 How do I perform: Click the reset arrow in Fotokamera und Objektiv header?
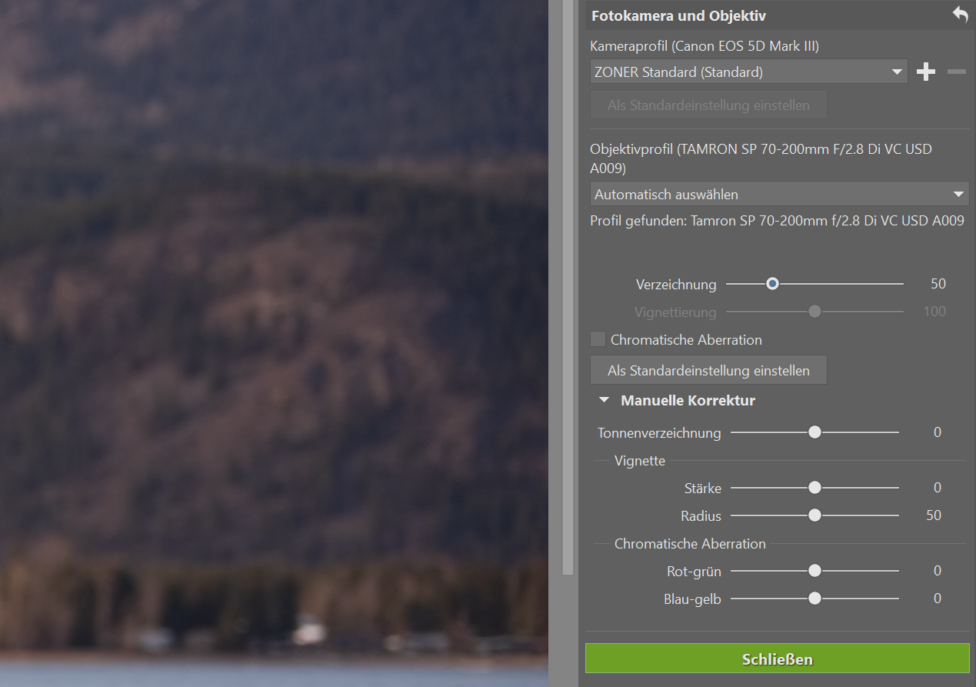(x=960, y=15)
